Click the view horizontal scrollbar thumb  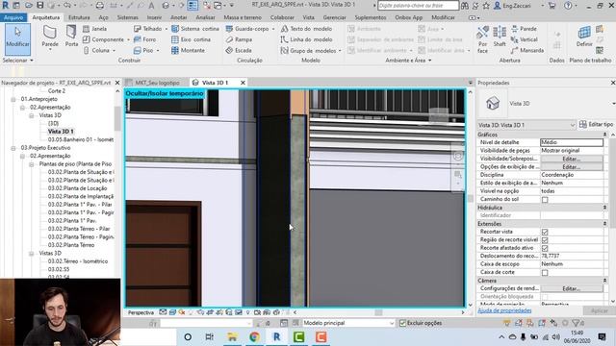click(378, 312)
